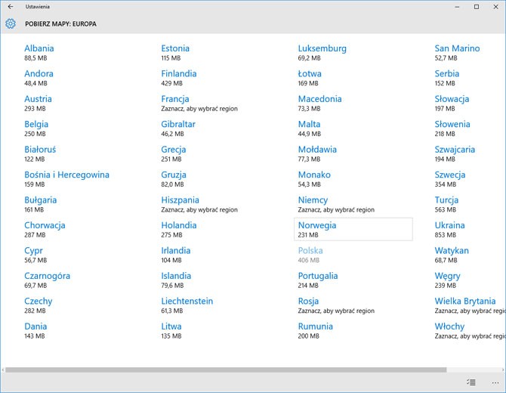506x393 pixels.
Task: Select Chorwacja map entry
Action: click(x=45, y=230)
